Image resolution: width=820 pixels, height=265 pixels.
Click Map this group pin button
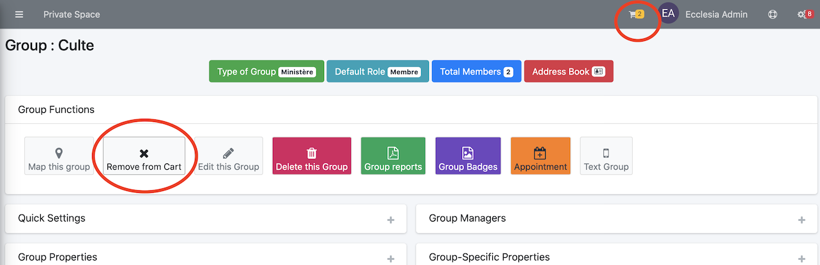coord(59,156)
